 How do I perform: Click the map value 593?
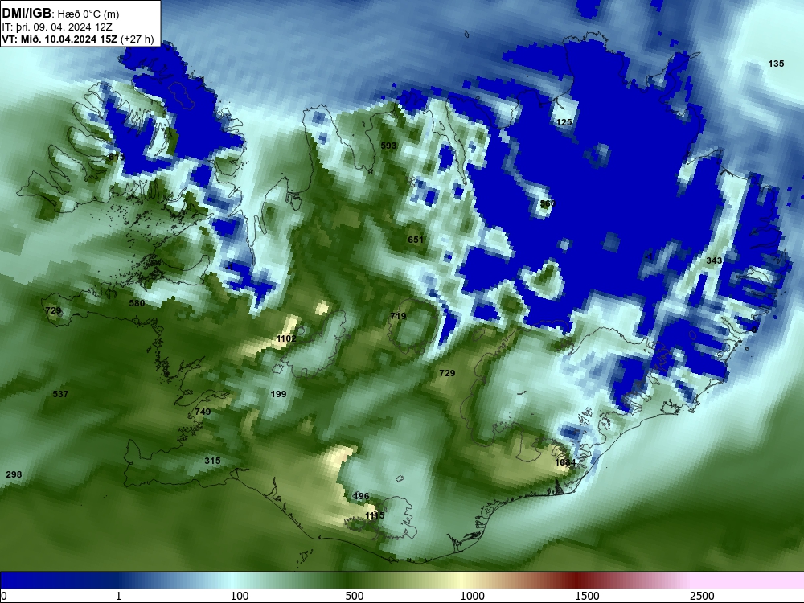pos(388,146)
